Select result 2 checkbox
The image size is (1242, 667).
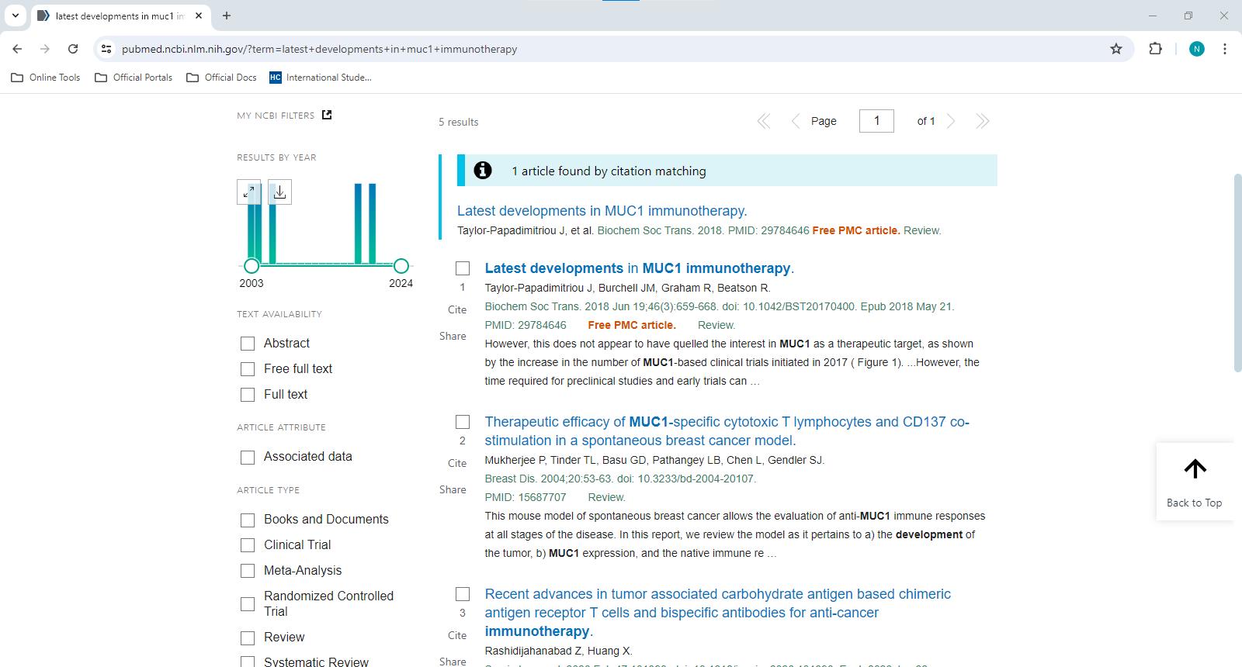pyautogui.click(x=463, y=422)
